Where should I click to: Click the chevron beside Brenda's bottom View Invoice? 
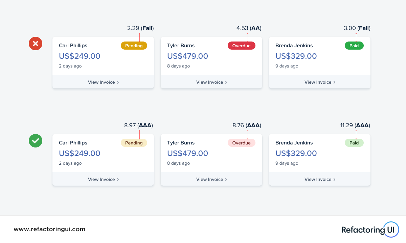pyautogui.click(x=334, y=180)
